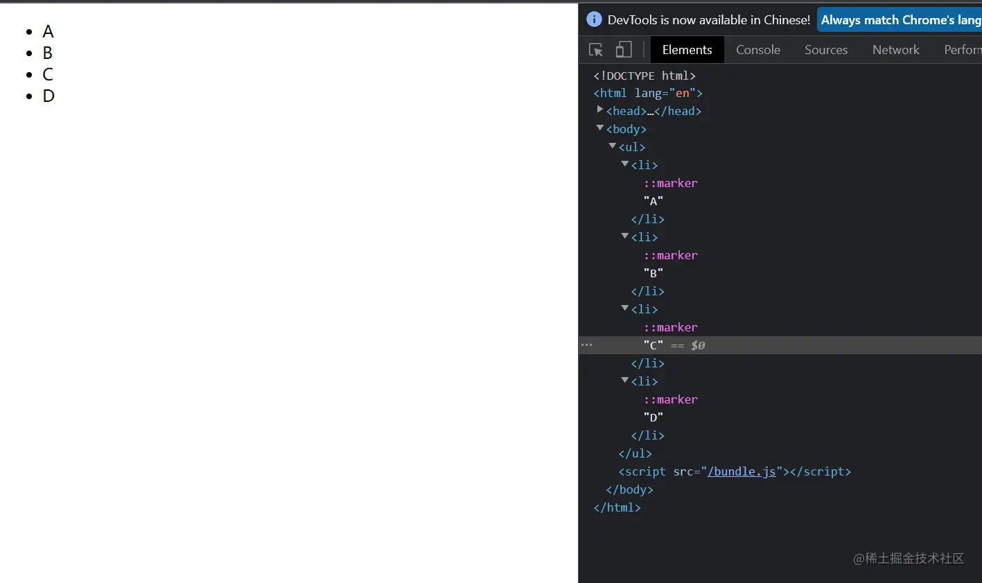Click list item C on the web page

[x=48, y=74]
